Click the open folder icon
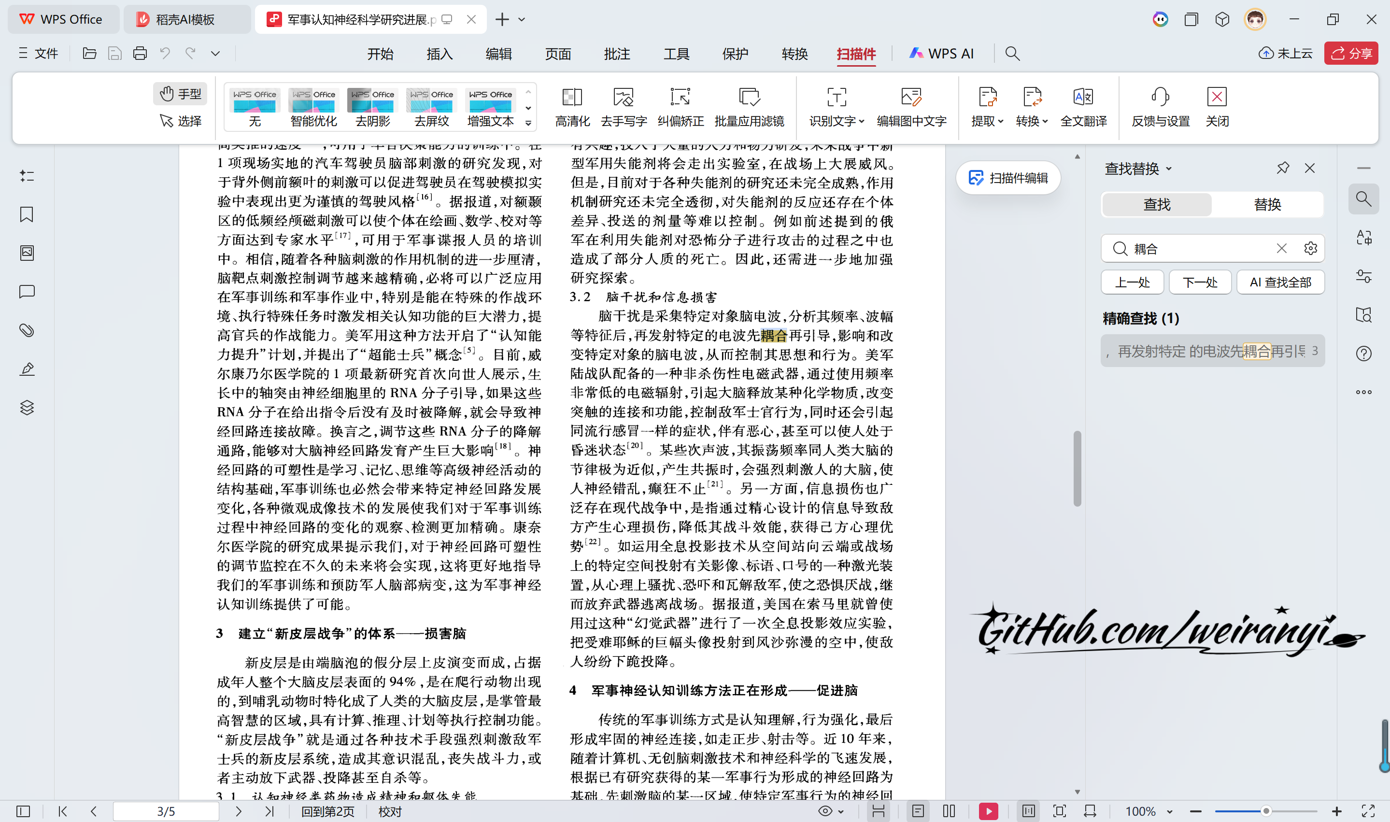 pyautogui.click(x=89, y=54)
